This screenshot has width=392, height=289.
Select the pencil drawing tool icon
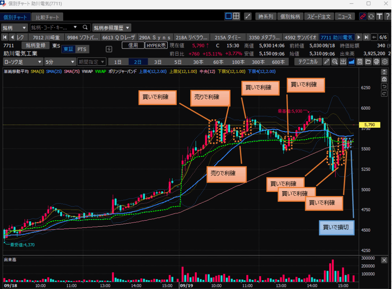[x=327, y=62]
